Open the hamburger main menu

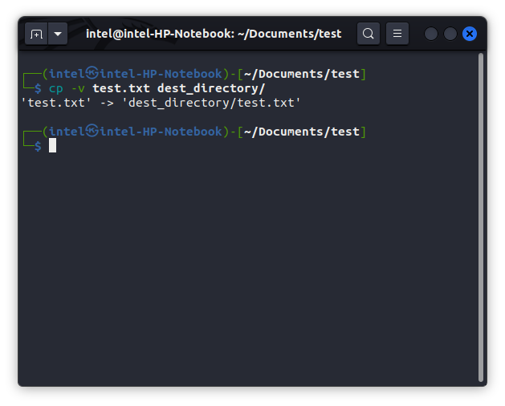point(397,34)
